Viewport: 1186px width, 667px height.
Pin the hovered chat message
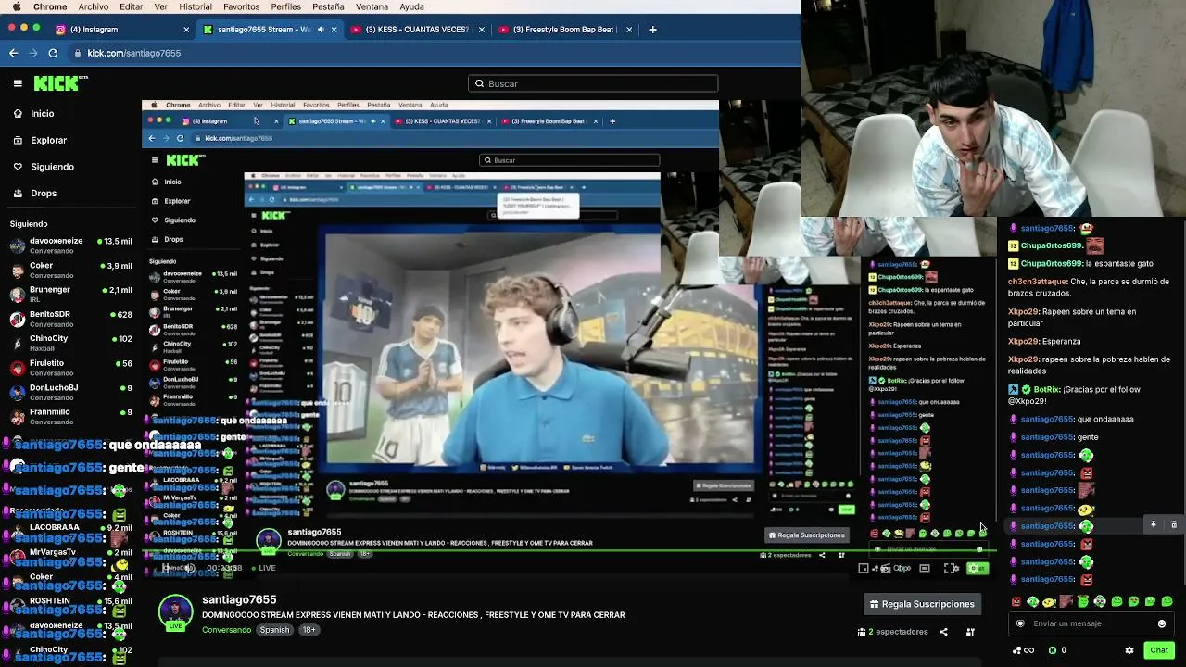click(1154, 524)
